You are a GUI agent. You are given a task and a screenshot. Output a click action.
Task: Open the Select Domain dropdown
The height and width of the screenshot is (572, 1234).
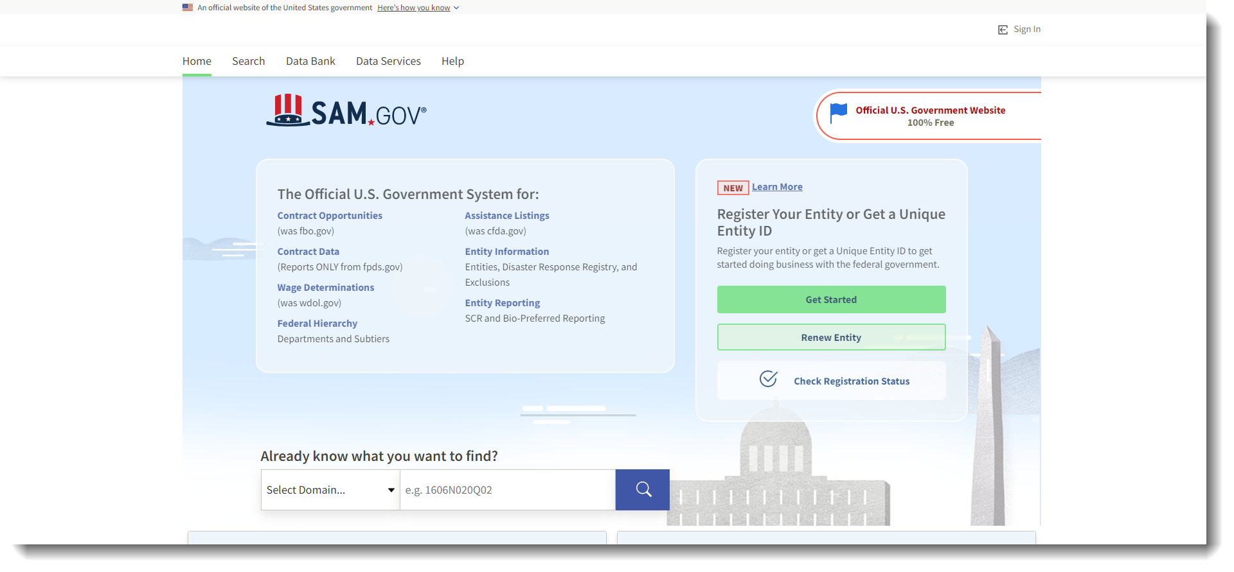coord(330,490)
